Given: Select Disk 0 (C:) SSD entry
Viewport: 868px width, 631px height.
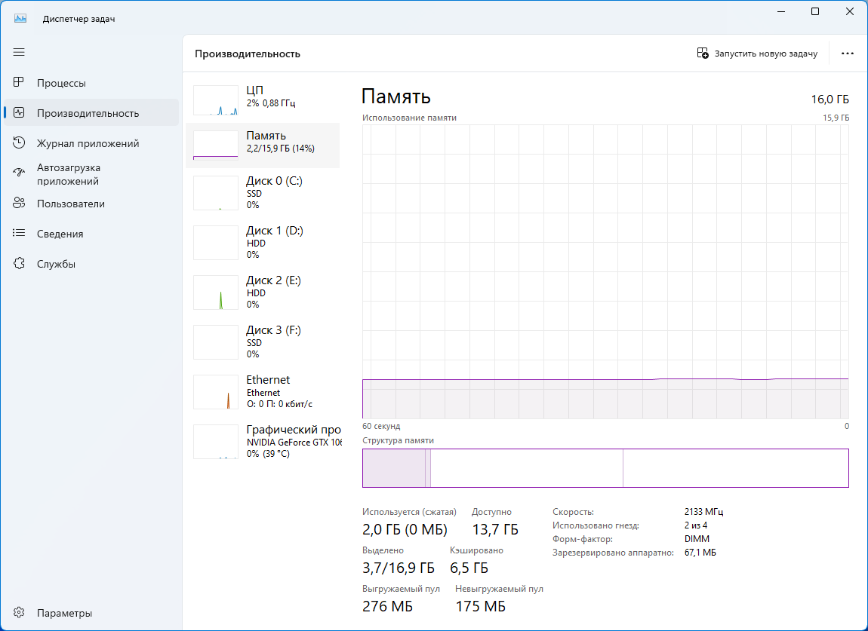Looking at the screenshot, I should 263,192.
